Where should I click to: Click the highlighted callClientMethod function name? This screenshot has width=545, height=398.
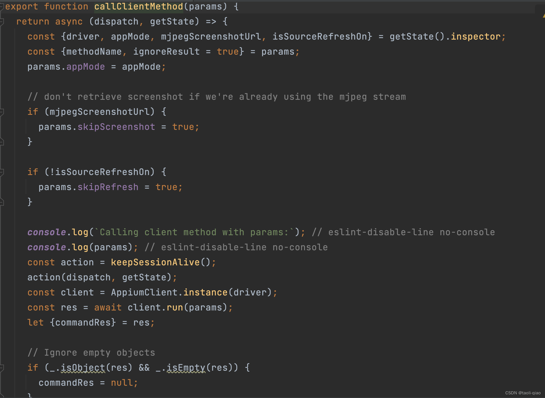tap(138, 6)
